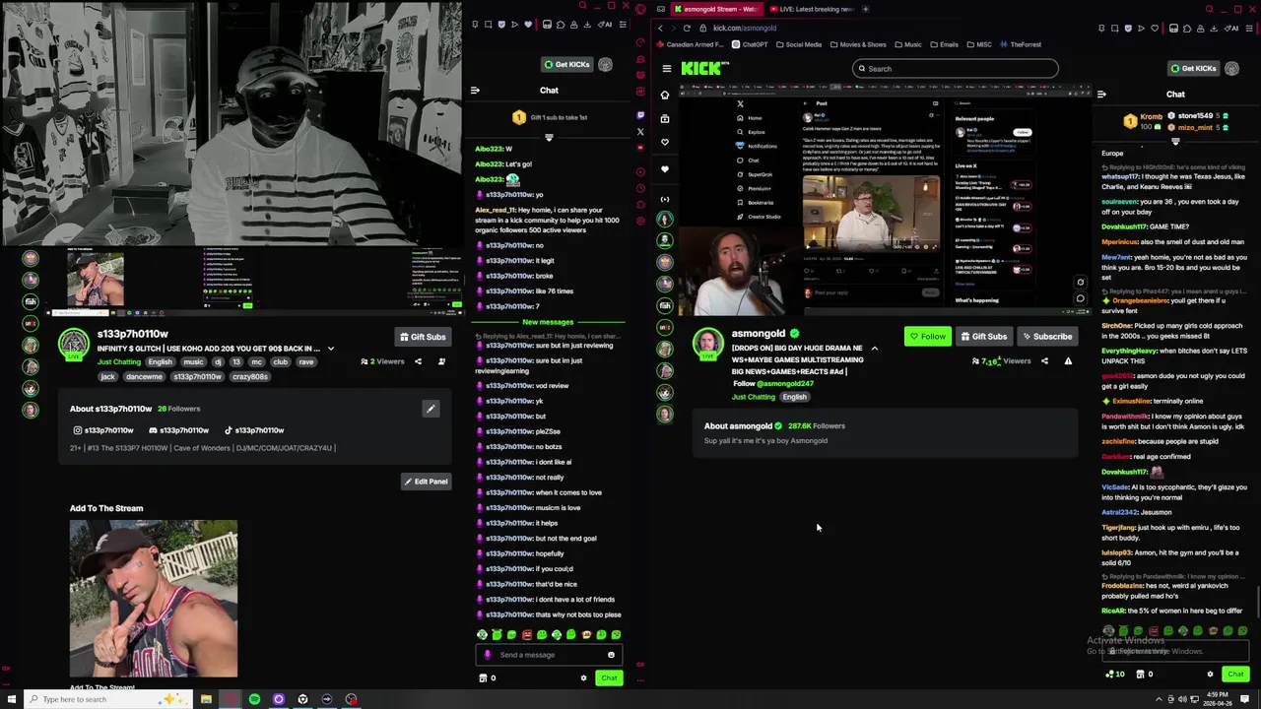Collapse the asmongold chat panel arrow icon
Viewport: 1261px width, 709px height.
click(1101, 95)
